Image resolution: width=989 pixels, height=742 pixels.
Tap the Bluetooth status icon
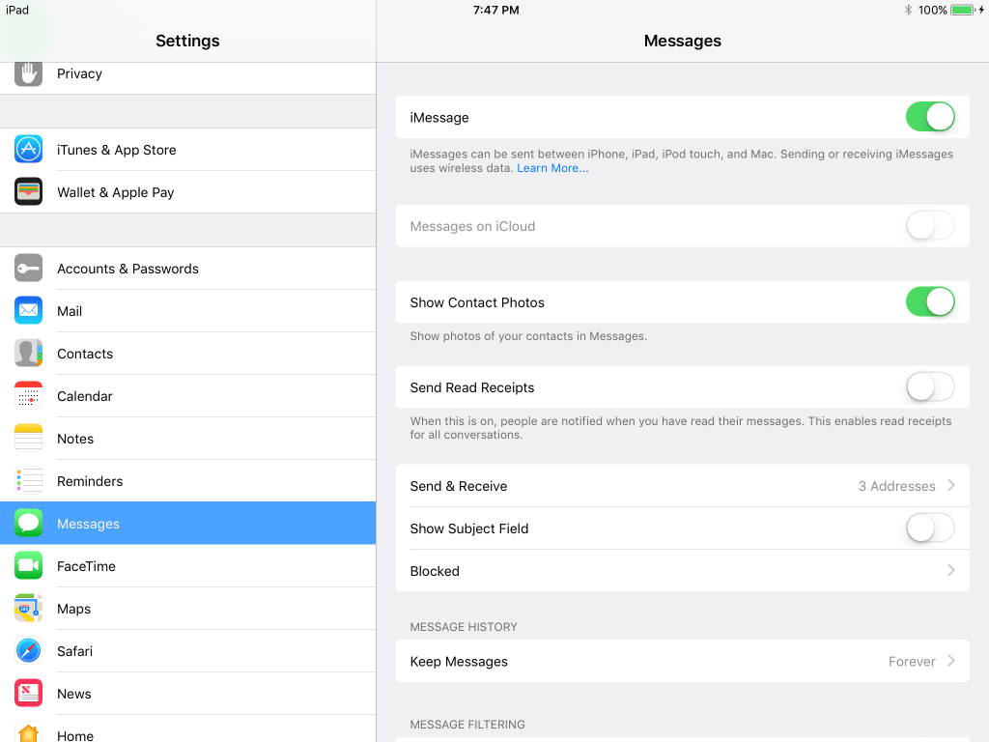(x=908, y=10)
